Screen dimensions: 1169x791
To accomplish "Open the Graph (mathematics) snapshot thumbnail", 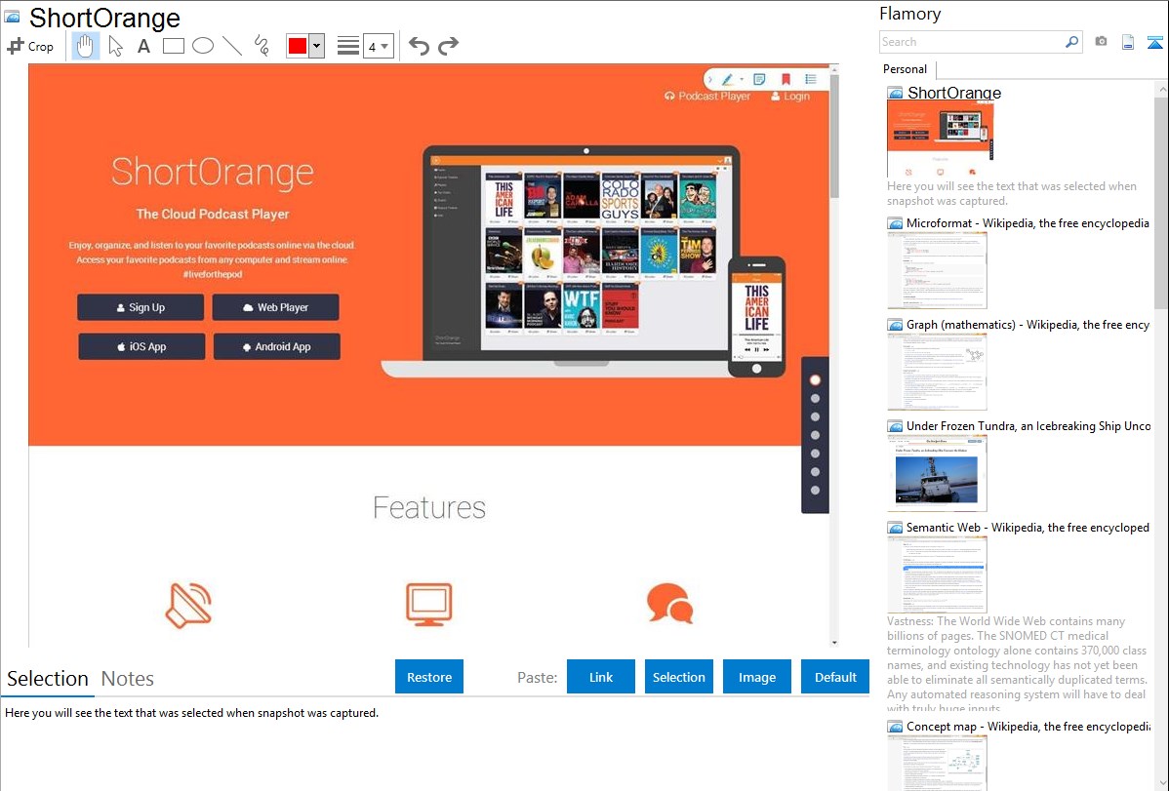I will tap(937, 372).
